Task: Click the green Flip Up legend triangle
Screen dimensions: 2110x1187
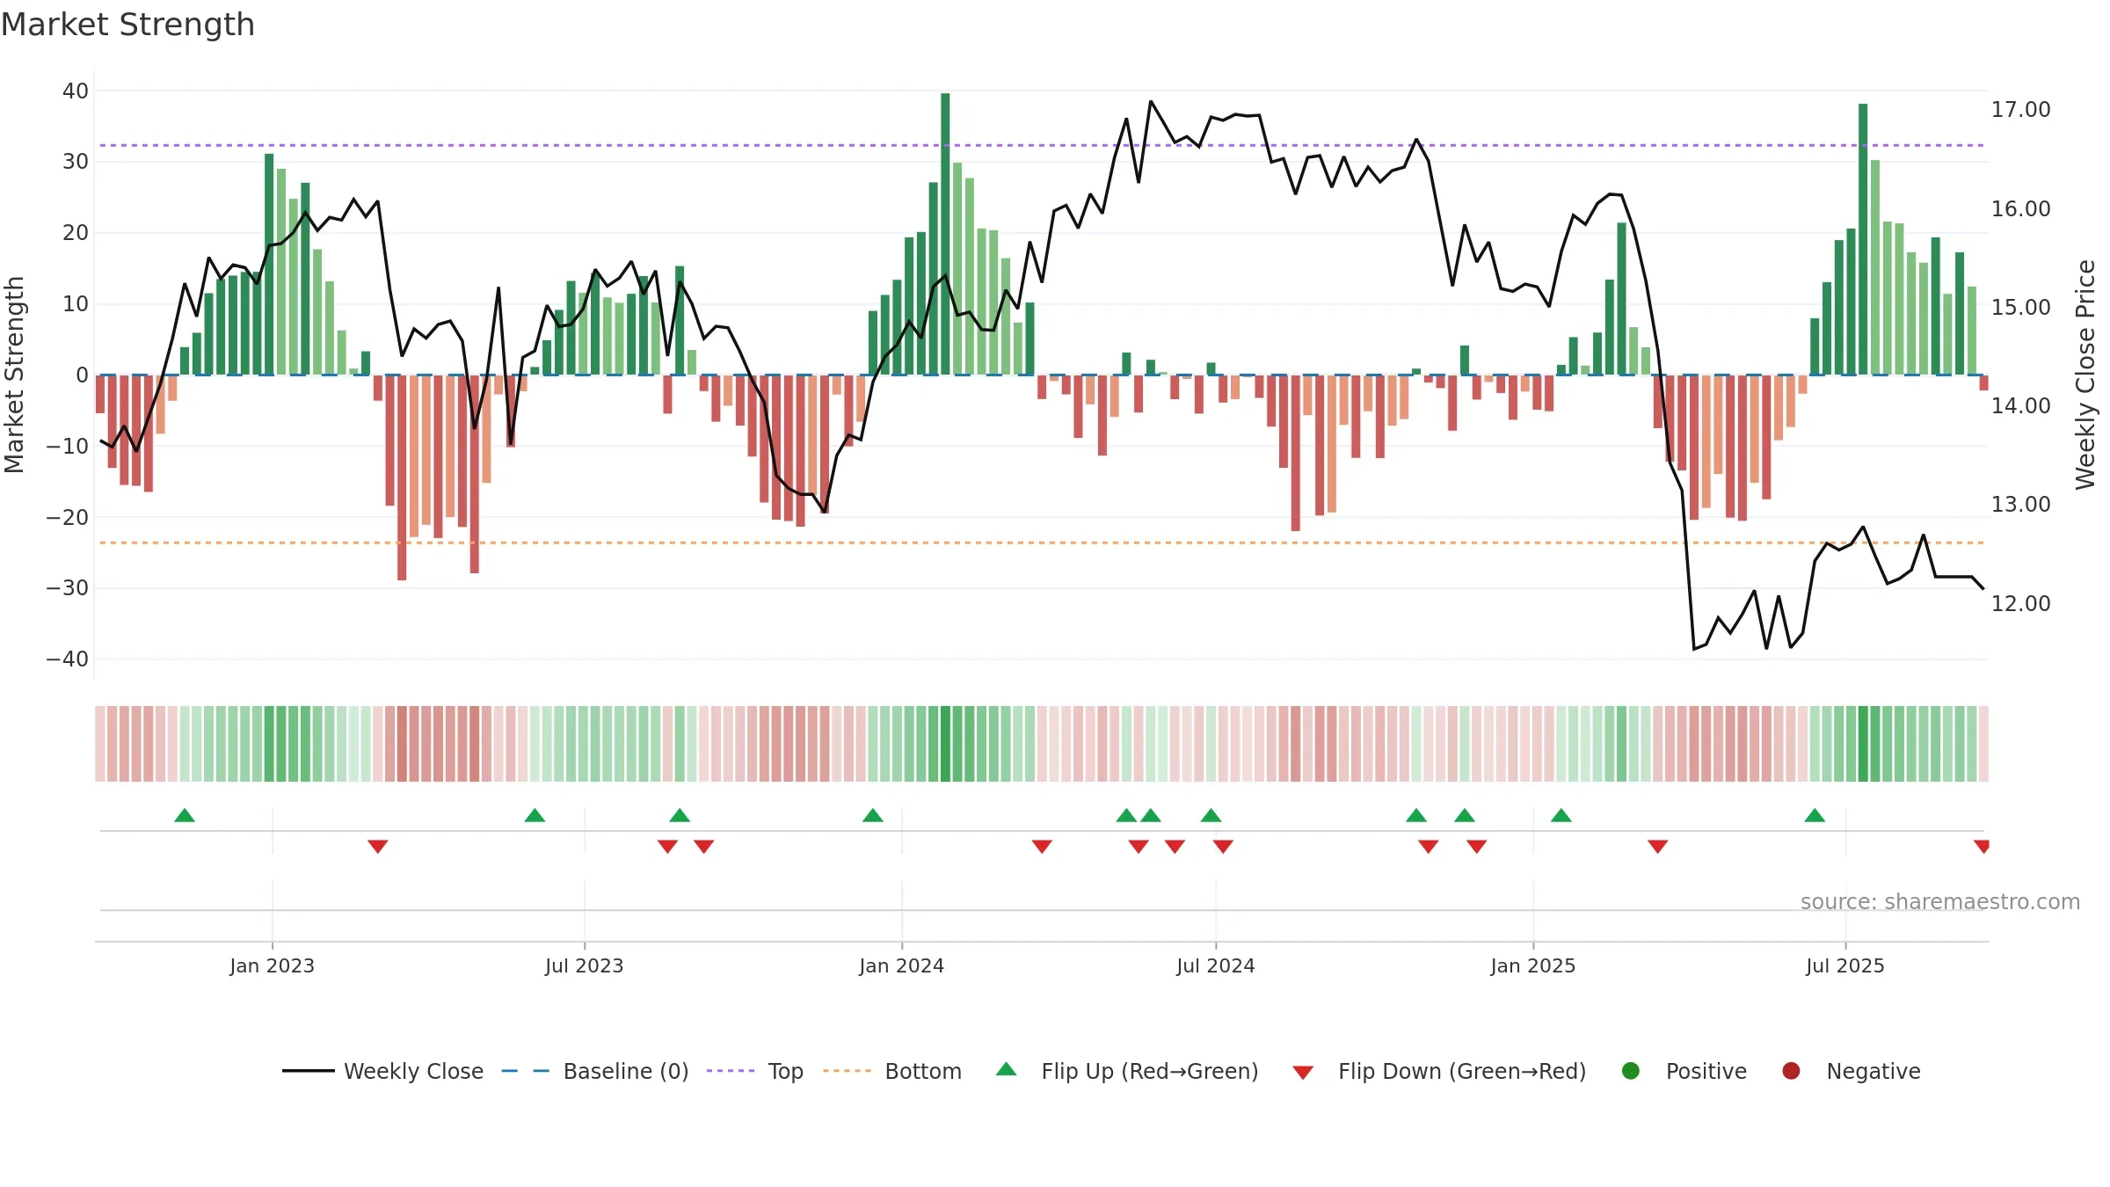Action: 1007,1069
